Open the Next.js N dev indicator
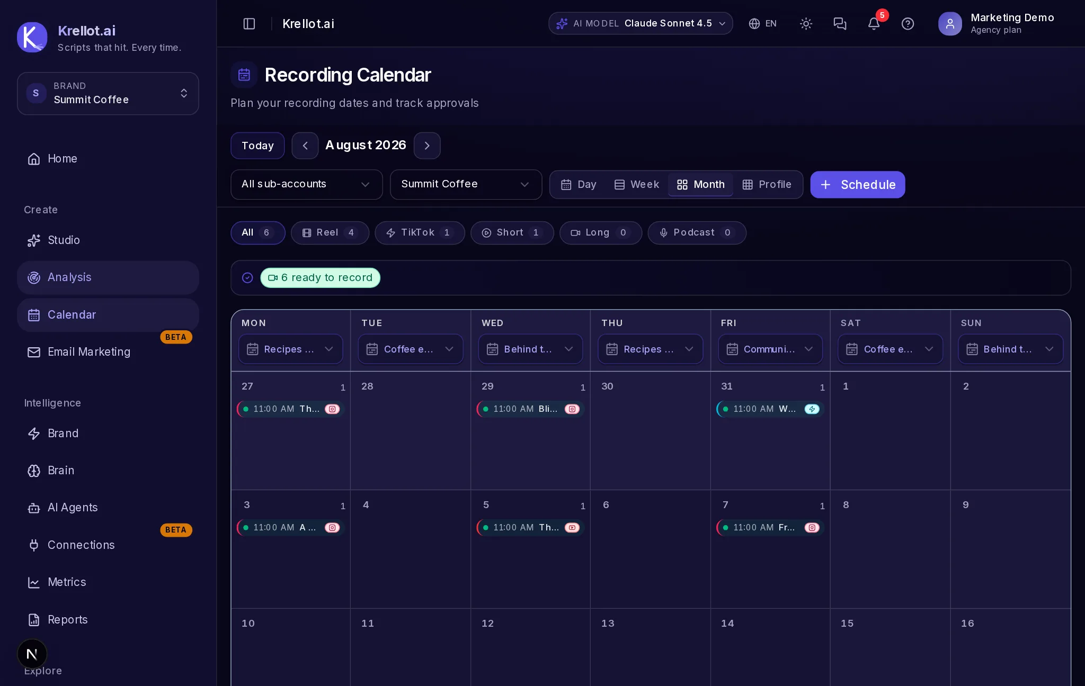This screenshot has width=1085, height=686. pyautogui.click(x=32, y=654)
